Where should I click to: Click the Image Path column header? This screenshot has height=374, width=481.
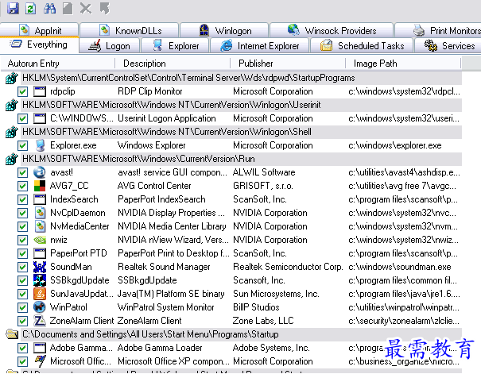click(375, 63)
